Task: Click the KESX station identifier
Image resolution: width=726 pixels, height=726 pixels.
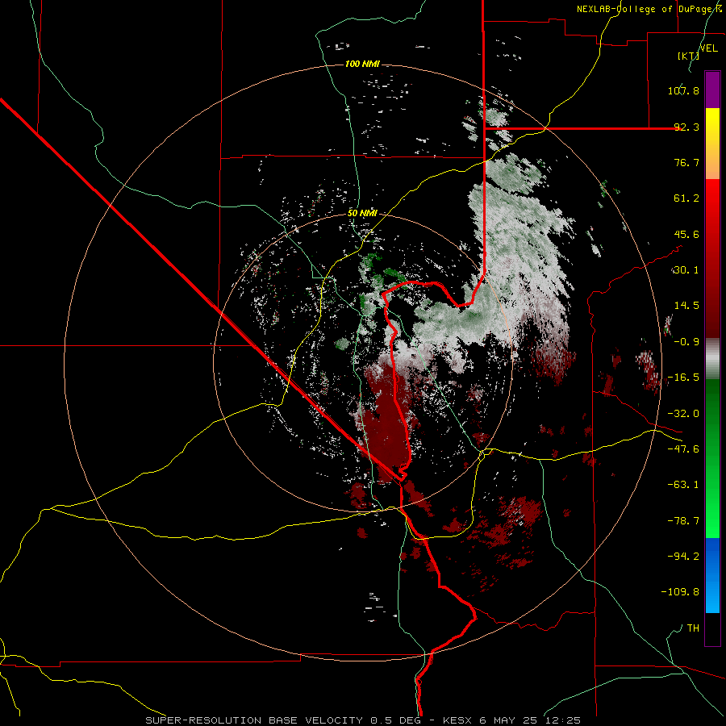Action: (x=458, y=720)
